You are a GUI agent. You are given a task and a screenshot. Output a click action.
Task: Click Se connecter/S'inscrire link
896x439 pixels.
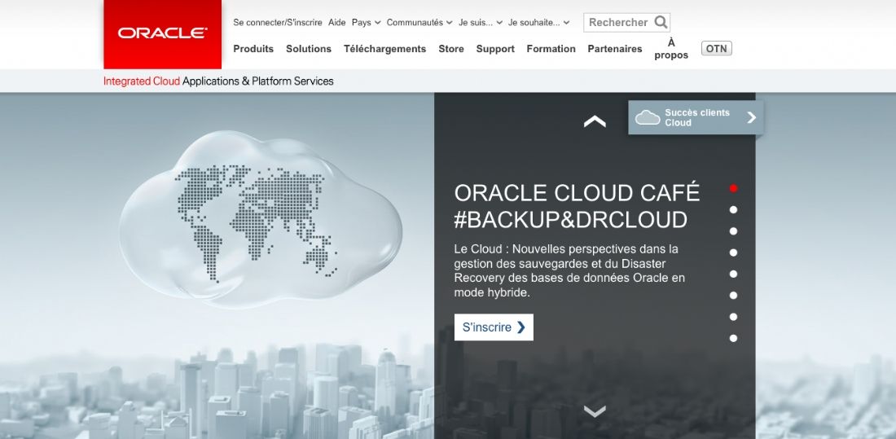[x=278, y=22]
